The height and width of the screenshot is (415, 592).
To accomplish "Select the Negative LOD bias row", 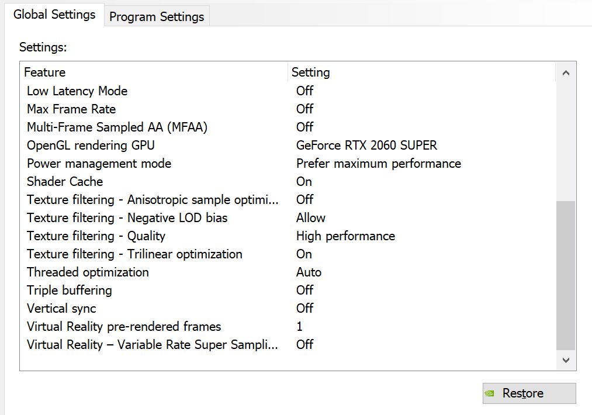I will coord(288,218).
